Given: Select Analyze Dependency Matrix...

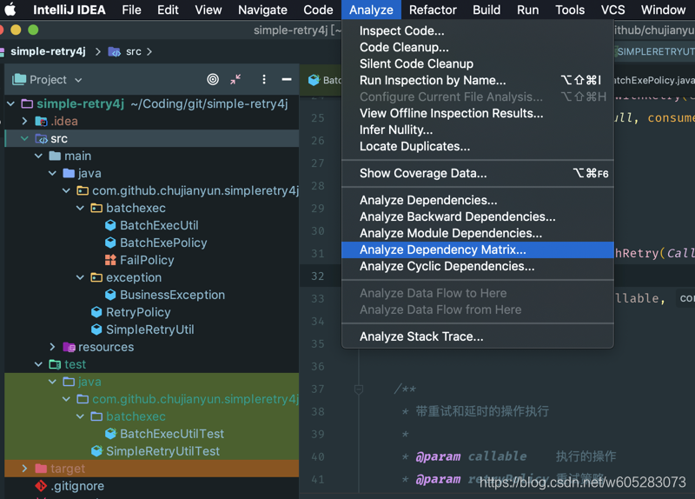Looking at the screenshot, I should click(x=477, y=249).
